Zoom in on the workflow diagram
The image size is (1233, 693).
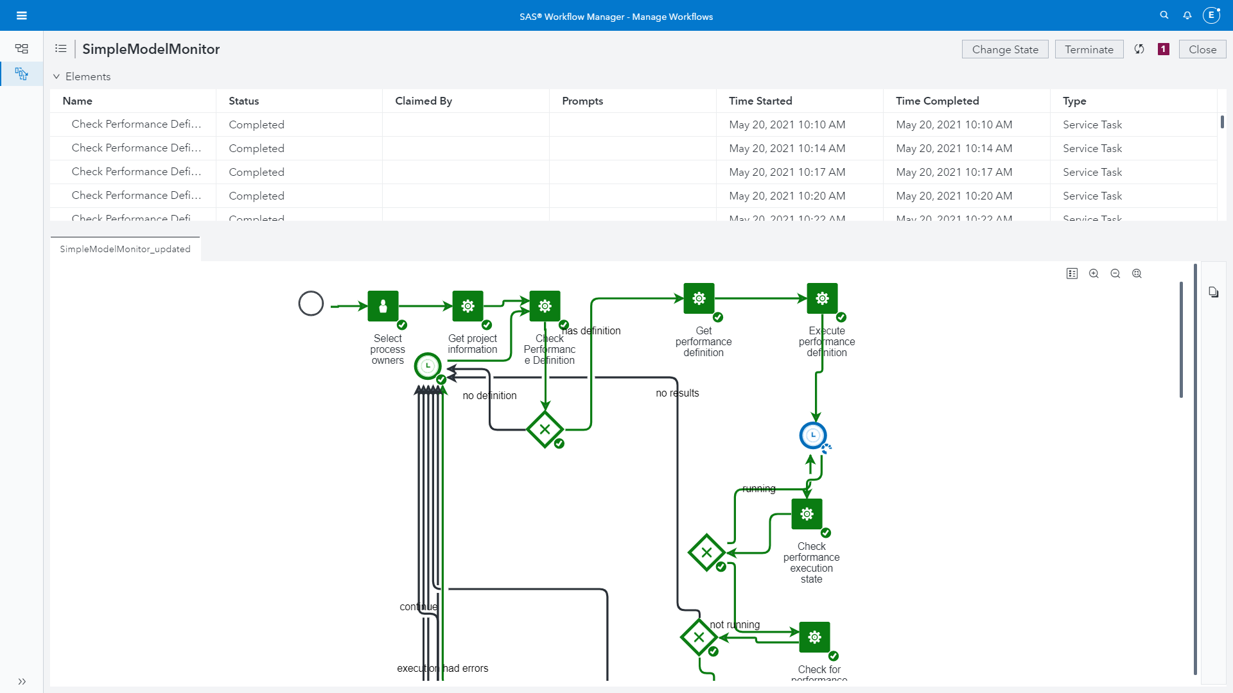1094,274
